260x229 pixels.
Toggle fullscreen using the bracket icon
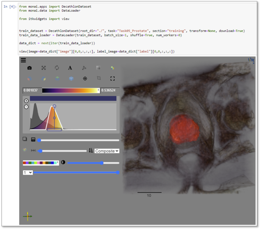point(113,79)
